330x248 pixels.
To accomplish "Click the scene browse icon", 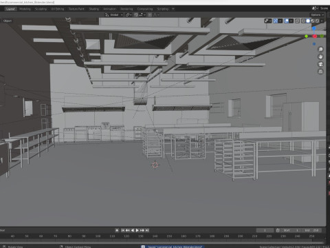I will coord(315,8).
